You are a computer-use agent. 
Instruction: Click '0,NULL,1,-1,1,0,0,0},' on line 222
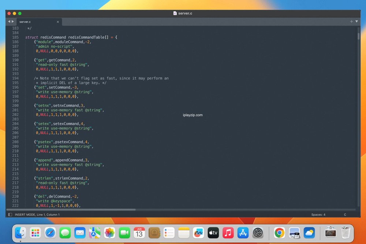(58, 206)
